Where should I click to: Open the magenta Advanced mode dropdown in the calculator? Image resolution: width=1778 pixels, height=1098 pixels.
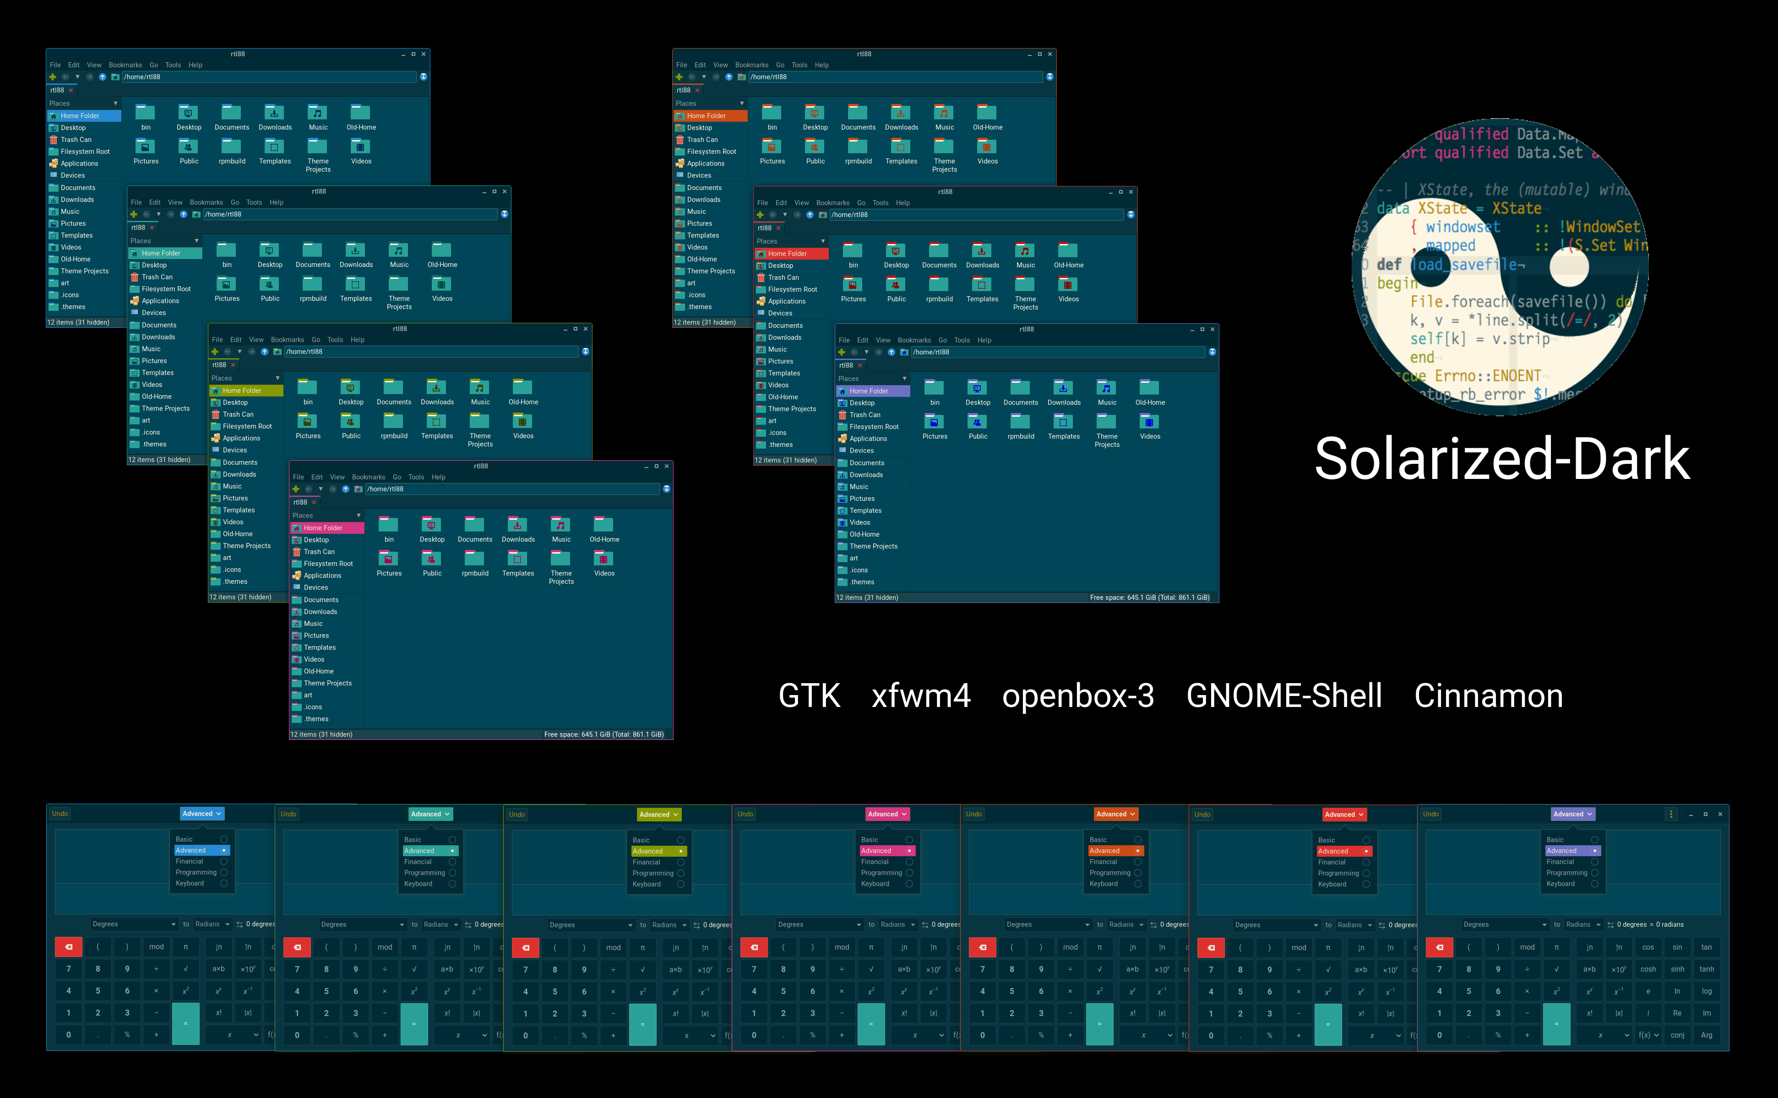(887, 814)
